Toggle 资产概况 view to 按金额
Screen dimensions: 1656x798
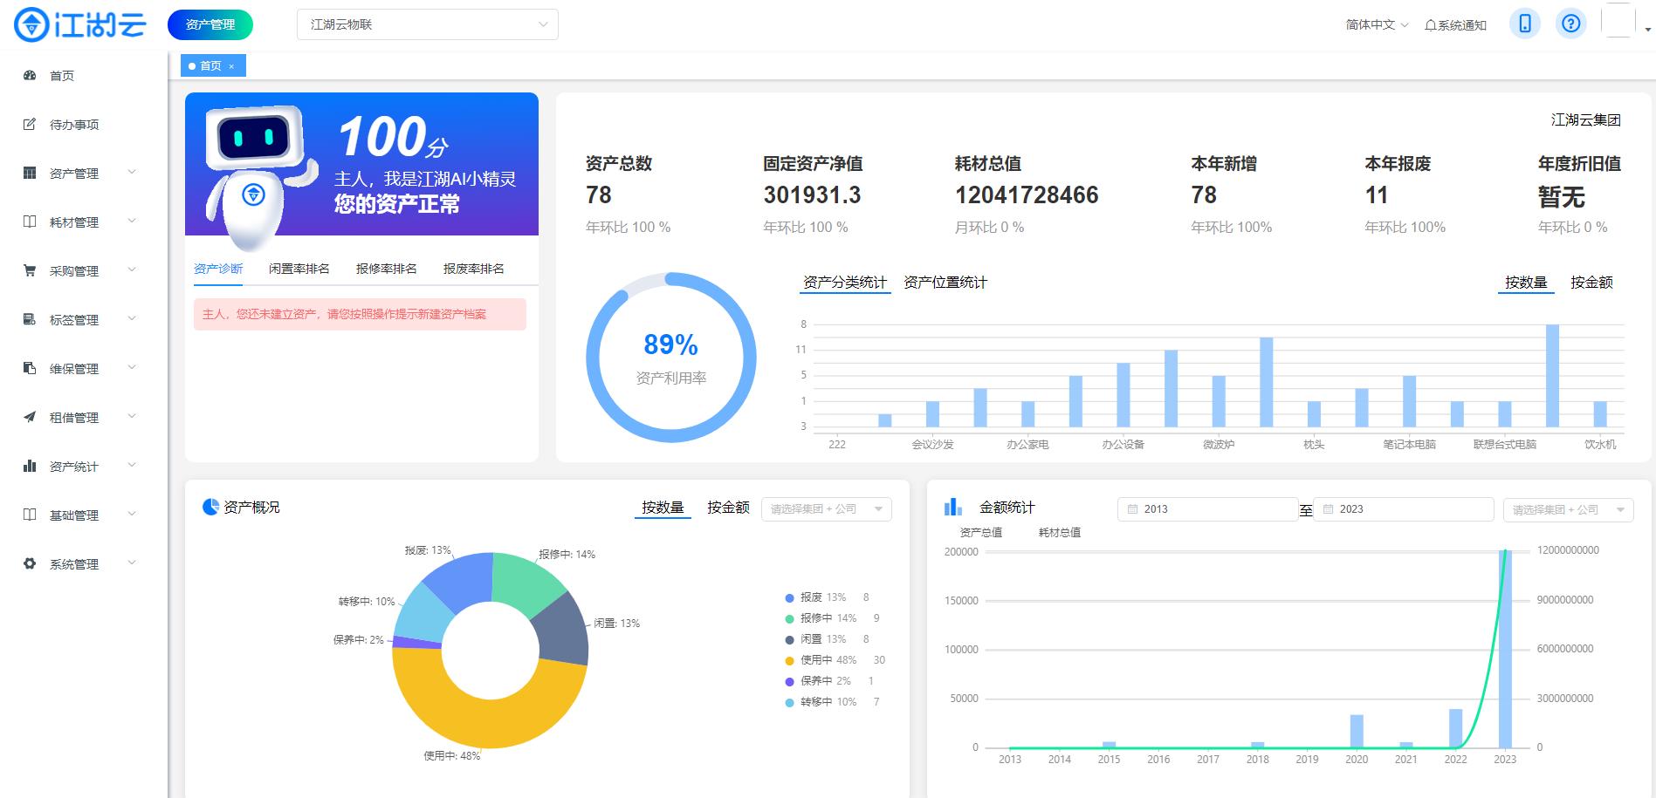(728, 508)
